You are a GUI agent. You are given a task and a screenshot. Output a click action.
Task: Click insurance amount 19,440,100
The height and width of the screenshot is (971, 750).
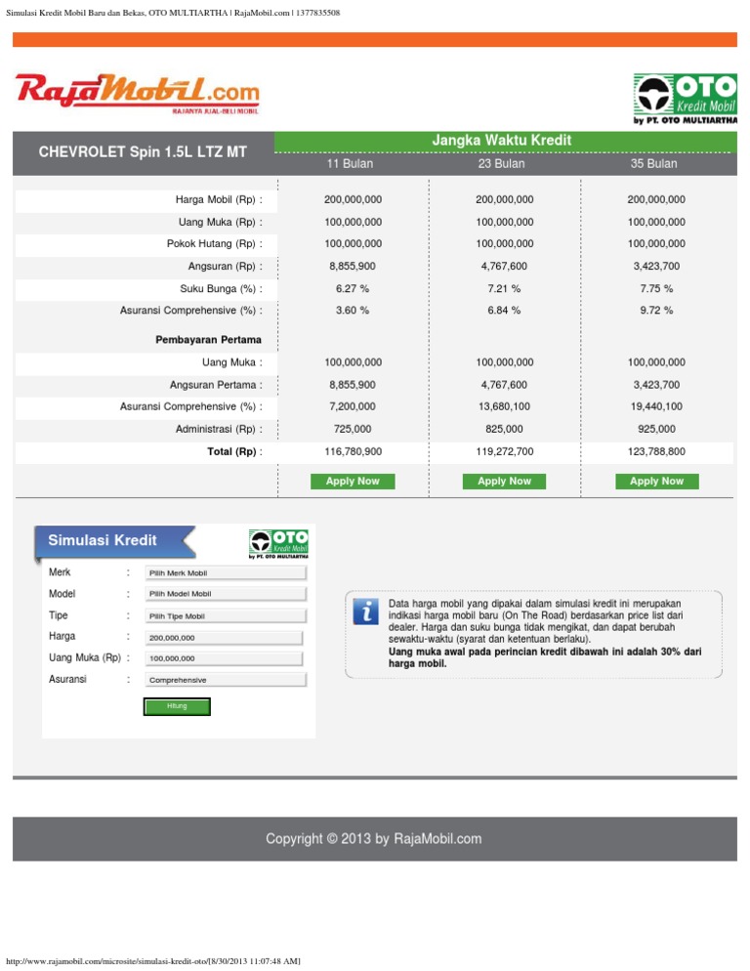(x=656, y=406)
